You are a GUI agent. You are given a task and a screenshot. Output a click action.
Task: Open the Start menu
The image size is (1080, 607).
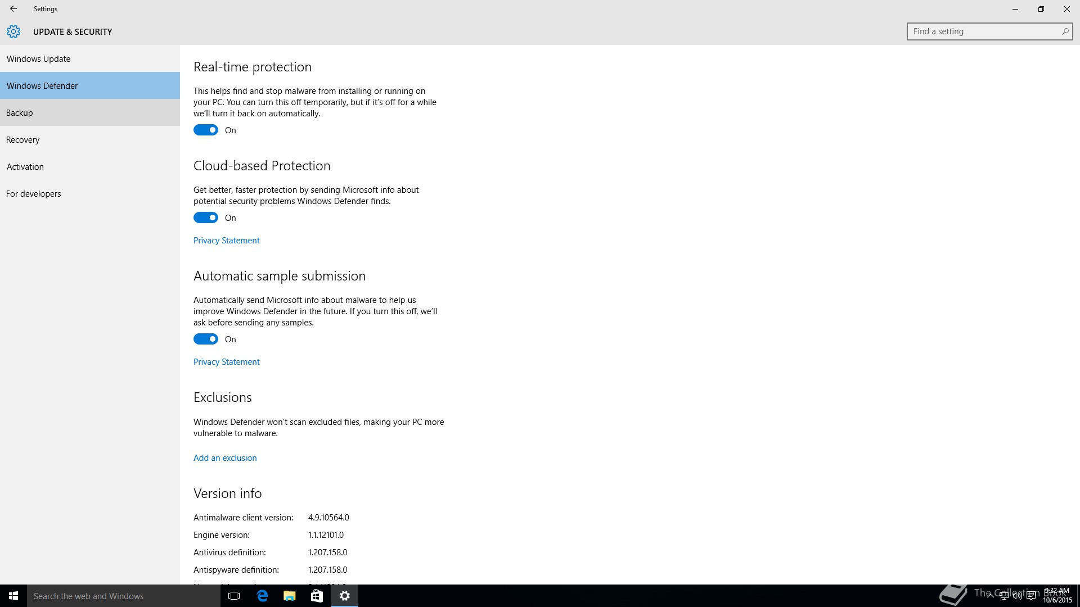(x=13, y=596)
